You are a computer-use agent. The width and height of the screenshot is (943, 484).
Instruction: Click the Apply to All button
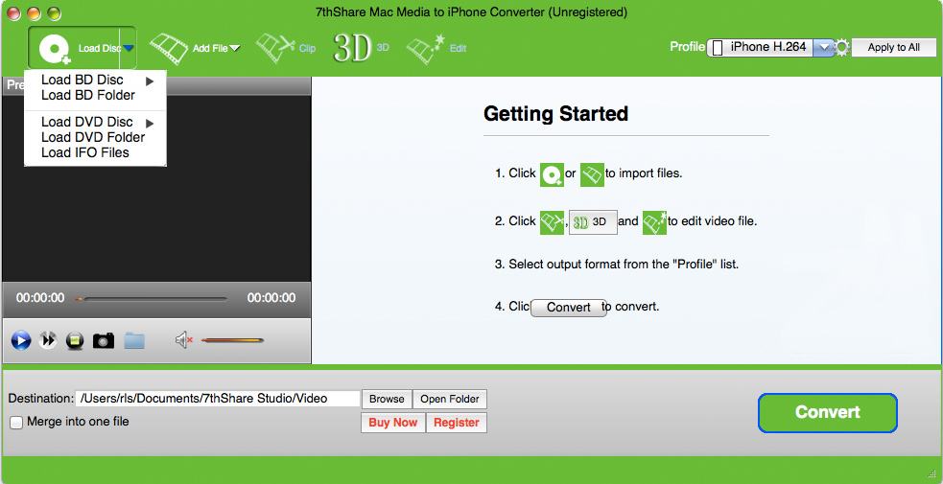click(x=894, y=47)
